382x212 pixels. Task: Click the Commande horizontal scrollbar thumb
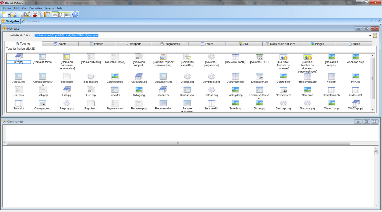coord(178,143)
